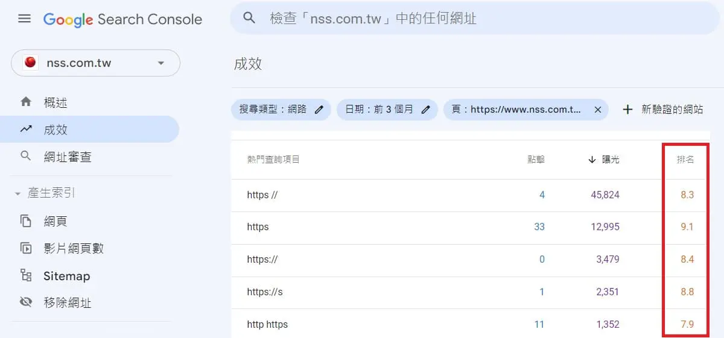Click the Google Search Console logo

(x=122, y=19)
